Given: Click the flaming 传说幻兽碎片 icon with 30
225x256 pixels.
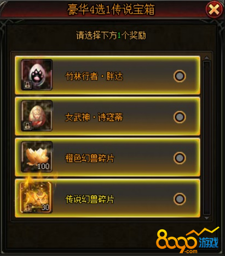Looking at the screenshot, I should click(x=36, y=197).
